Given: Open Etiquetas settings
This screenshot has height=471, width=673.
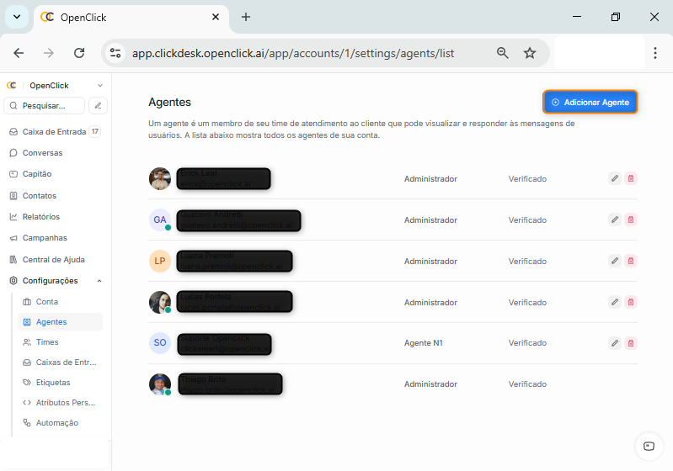Looking at the screenshot, I should [x=52, y=382].
